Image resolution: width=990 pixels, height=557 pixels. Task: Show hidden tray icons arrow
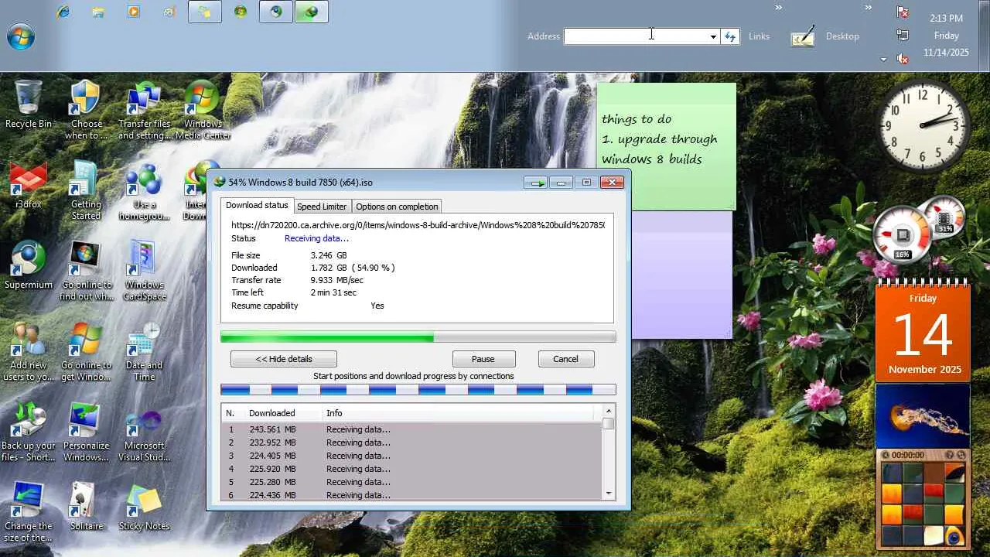tap(883, 60)
